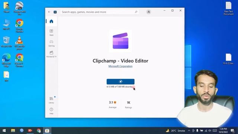Select the ISO desktop file
238x134 pixels.
(x=6, y=76)
